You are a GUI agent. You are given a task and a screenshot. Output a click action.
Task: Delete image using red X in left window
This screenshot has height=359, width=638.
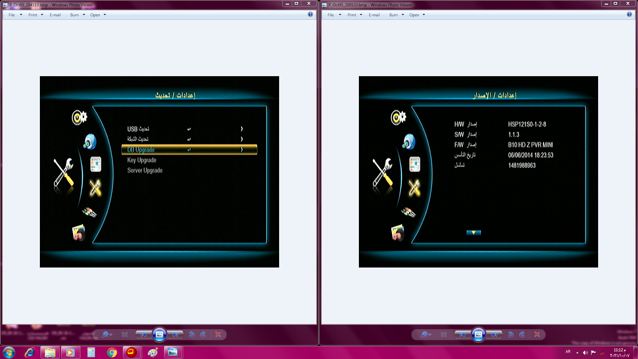click(218, 334)
